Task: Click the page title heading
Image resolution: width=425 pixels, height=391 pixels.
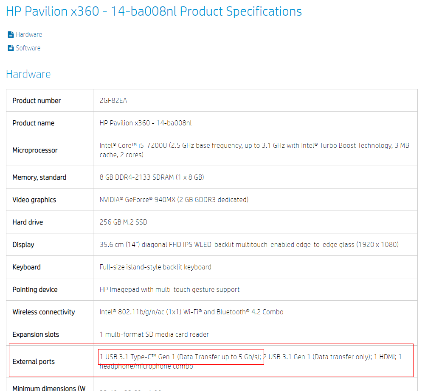Action: tap(154, 11)
